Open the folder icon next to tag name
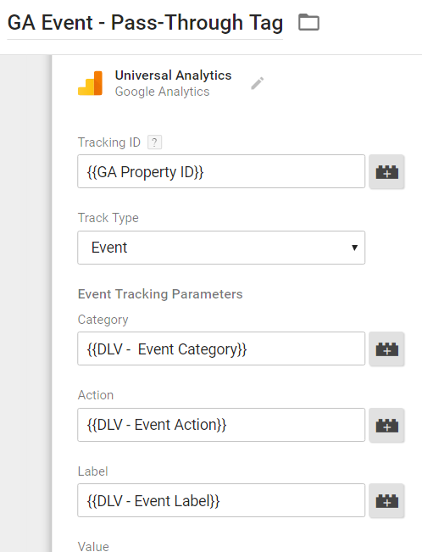Screen dimensions: 422x552 tap(308, 23)
